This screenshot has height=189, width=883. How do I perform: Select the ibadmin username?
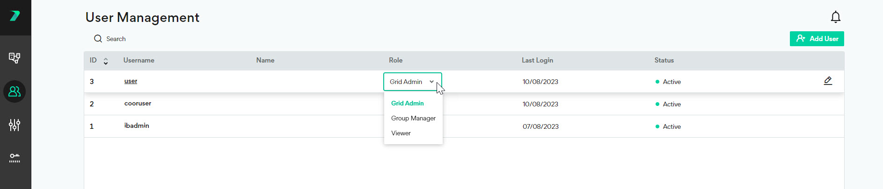[x=137, y=126]
